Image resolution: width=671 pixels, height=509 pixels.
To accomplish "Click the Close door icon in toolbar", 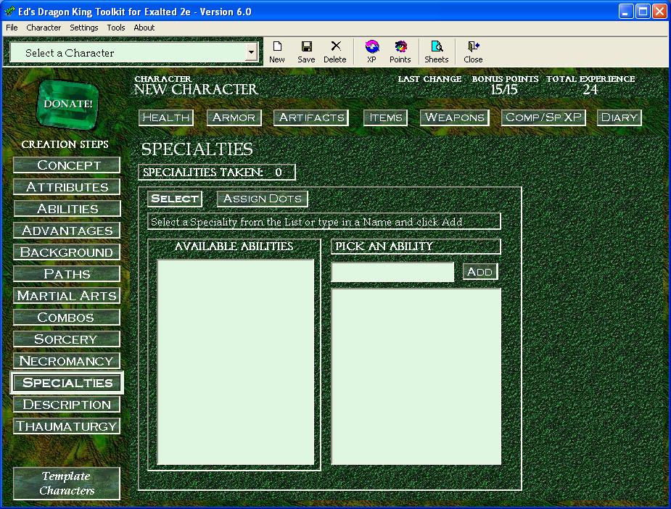I will (x=473, y=51).
